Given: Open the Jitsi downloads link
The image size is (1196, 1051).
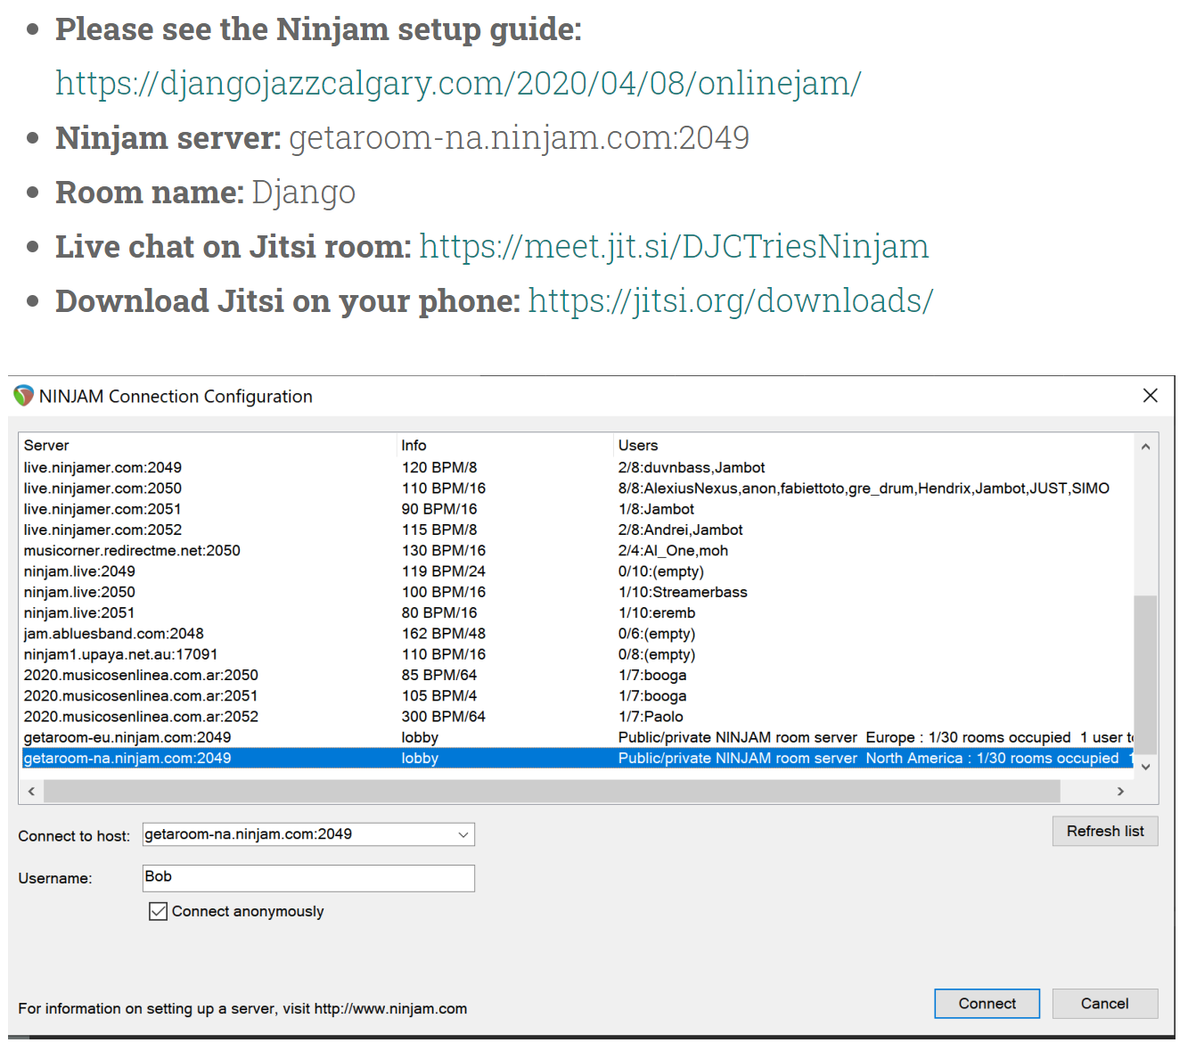Looking at the screenshot, I should (730, 300).
